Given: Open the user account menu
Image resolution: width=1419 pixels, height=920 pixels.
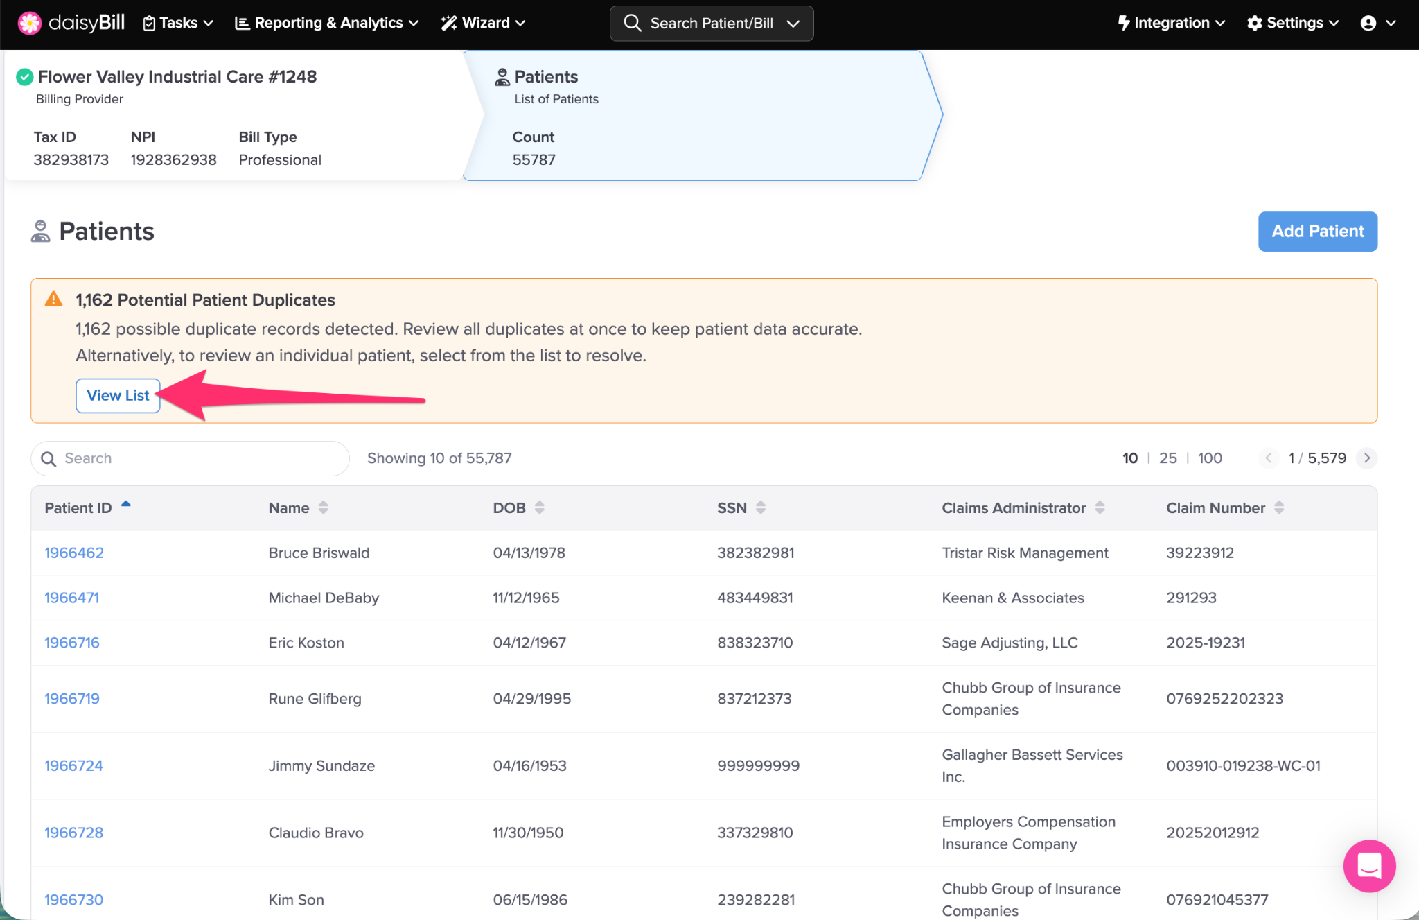Looking at the screenshot, I should (1377, 23).
